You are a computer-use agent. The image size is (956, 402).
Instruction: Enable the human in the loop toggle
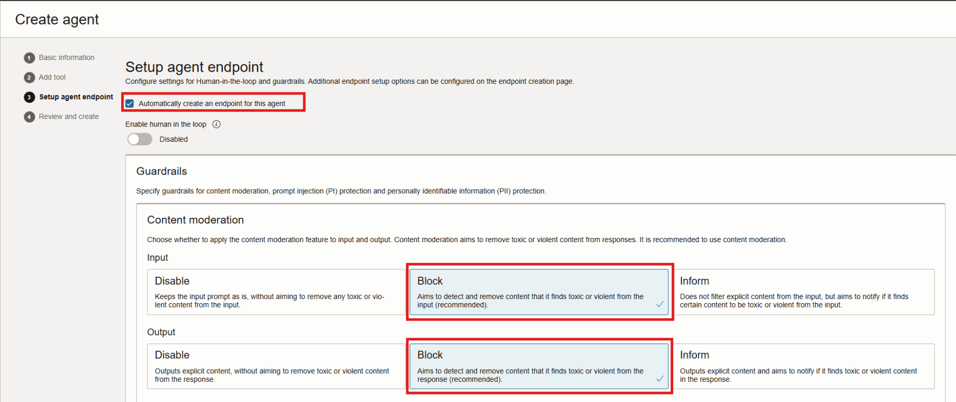coord(140,139)
